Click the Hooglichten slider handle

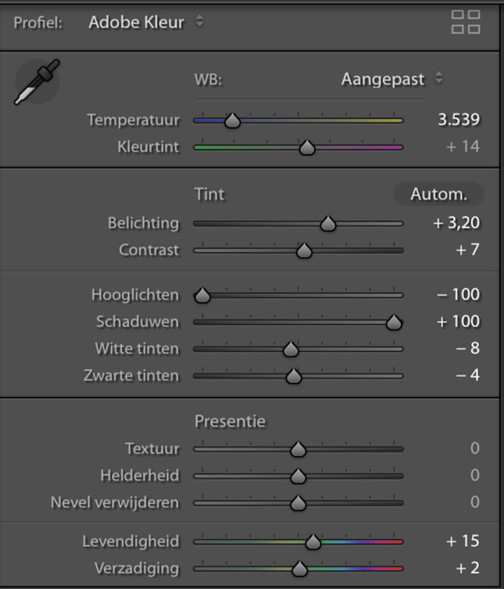tap(202, 296)
